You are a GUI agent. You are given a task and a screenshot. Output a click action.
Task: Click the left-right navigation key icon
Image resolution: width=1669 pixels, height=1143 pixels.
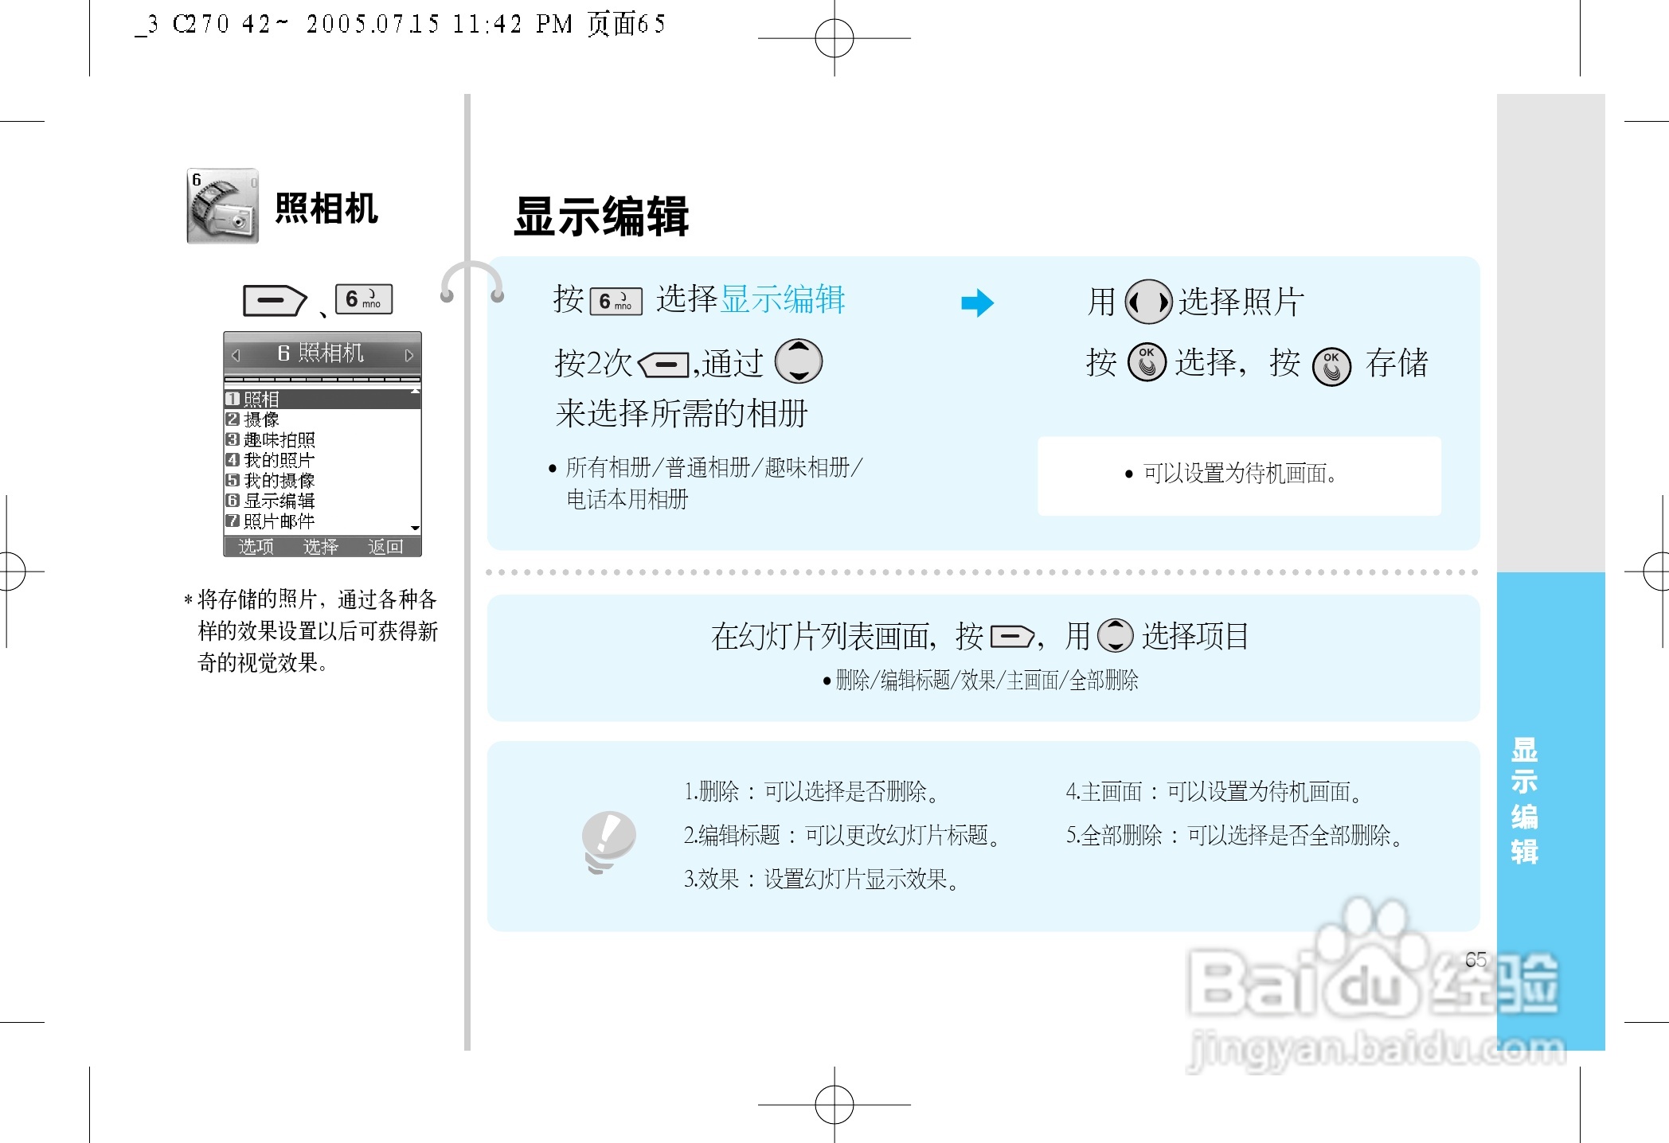pos(1147,302)
